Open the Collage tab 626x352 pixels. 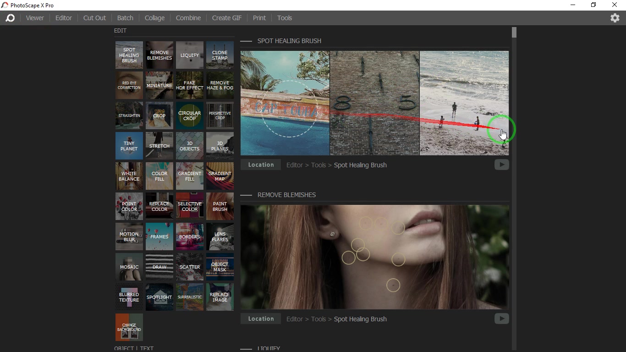coord(154,18)
